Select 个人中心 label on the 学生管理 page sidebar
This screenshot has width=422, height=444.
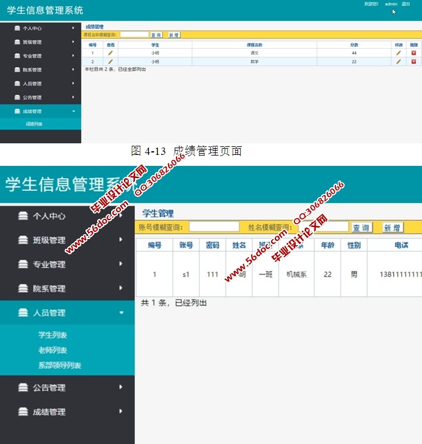pyautogui.click(x=49, y=216)
